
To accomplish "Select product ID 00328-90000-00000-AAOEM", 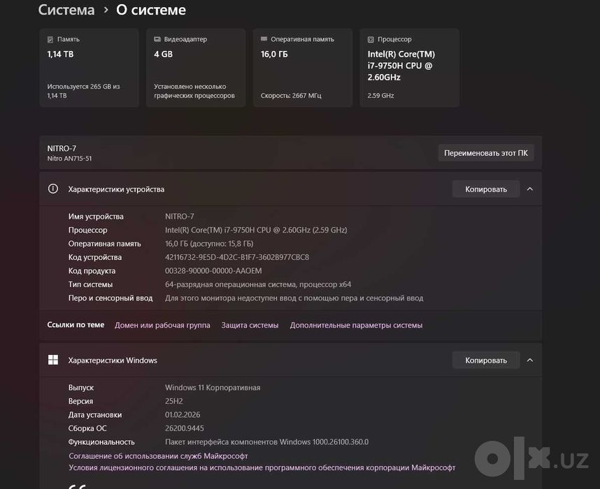I will (x=213, y=270).
